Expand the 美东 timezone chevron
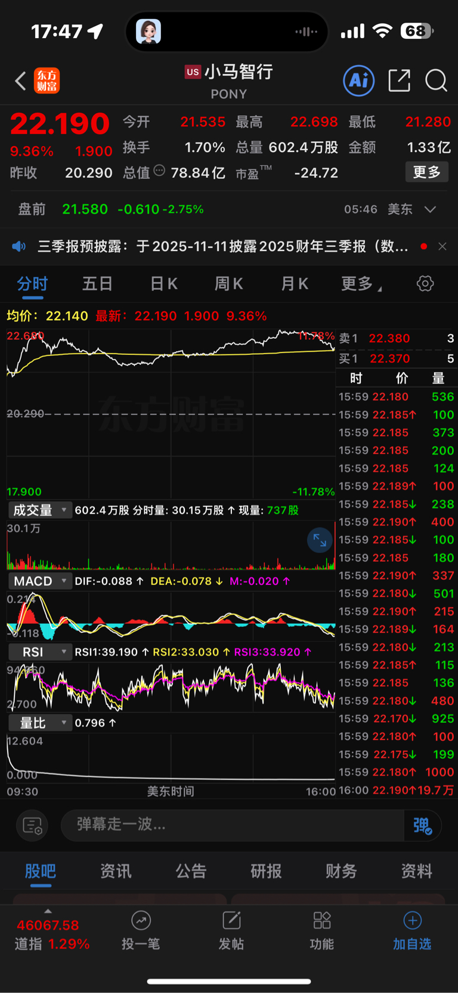458x993 pixels. (430, 209)
